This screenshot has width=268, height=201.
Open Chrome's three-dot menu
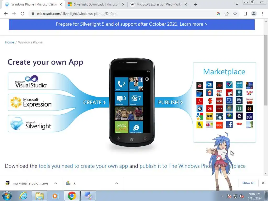point(262,14)
